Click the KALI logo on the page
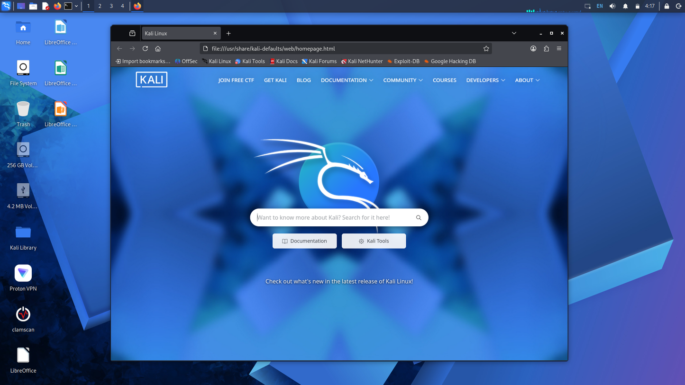 coord(152,80)
